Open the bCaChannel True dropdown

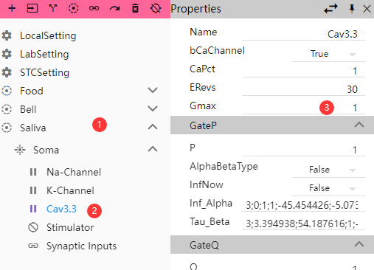pos(328,54)
